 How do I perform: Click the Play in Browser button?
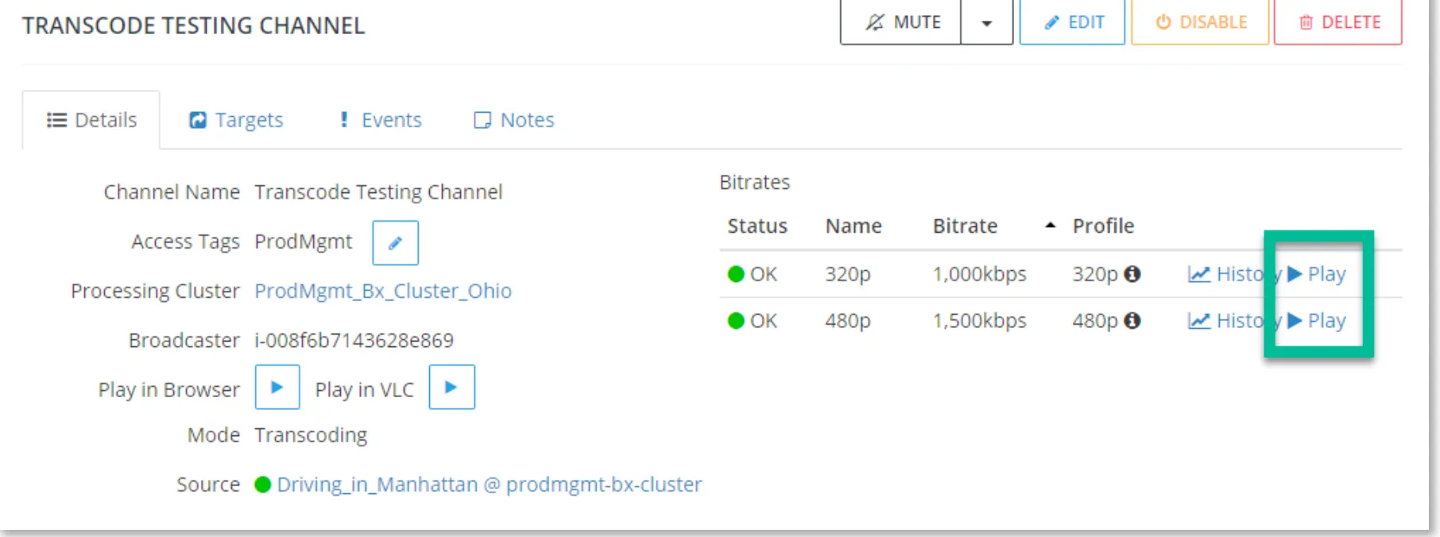(x=277, y=388)
